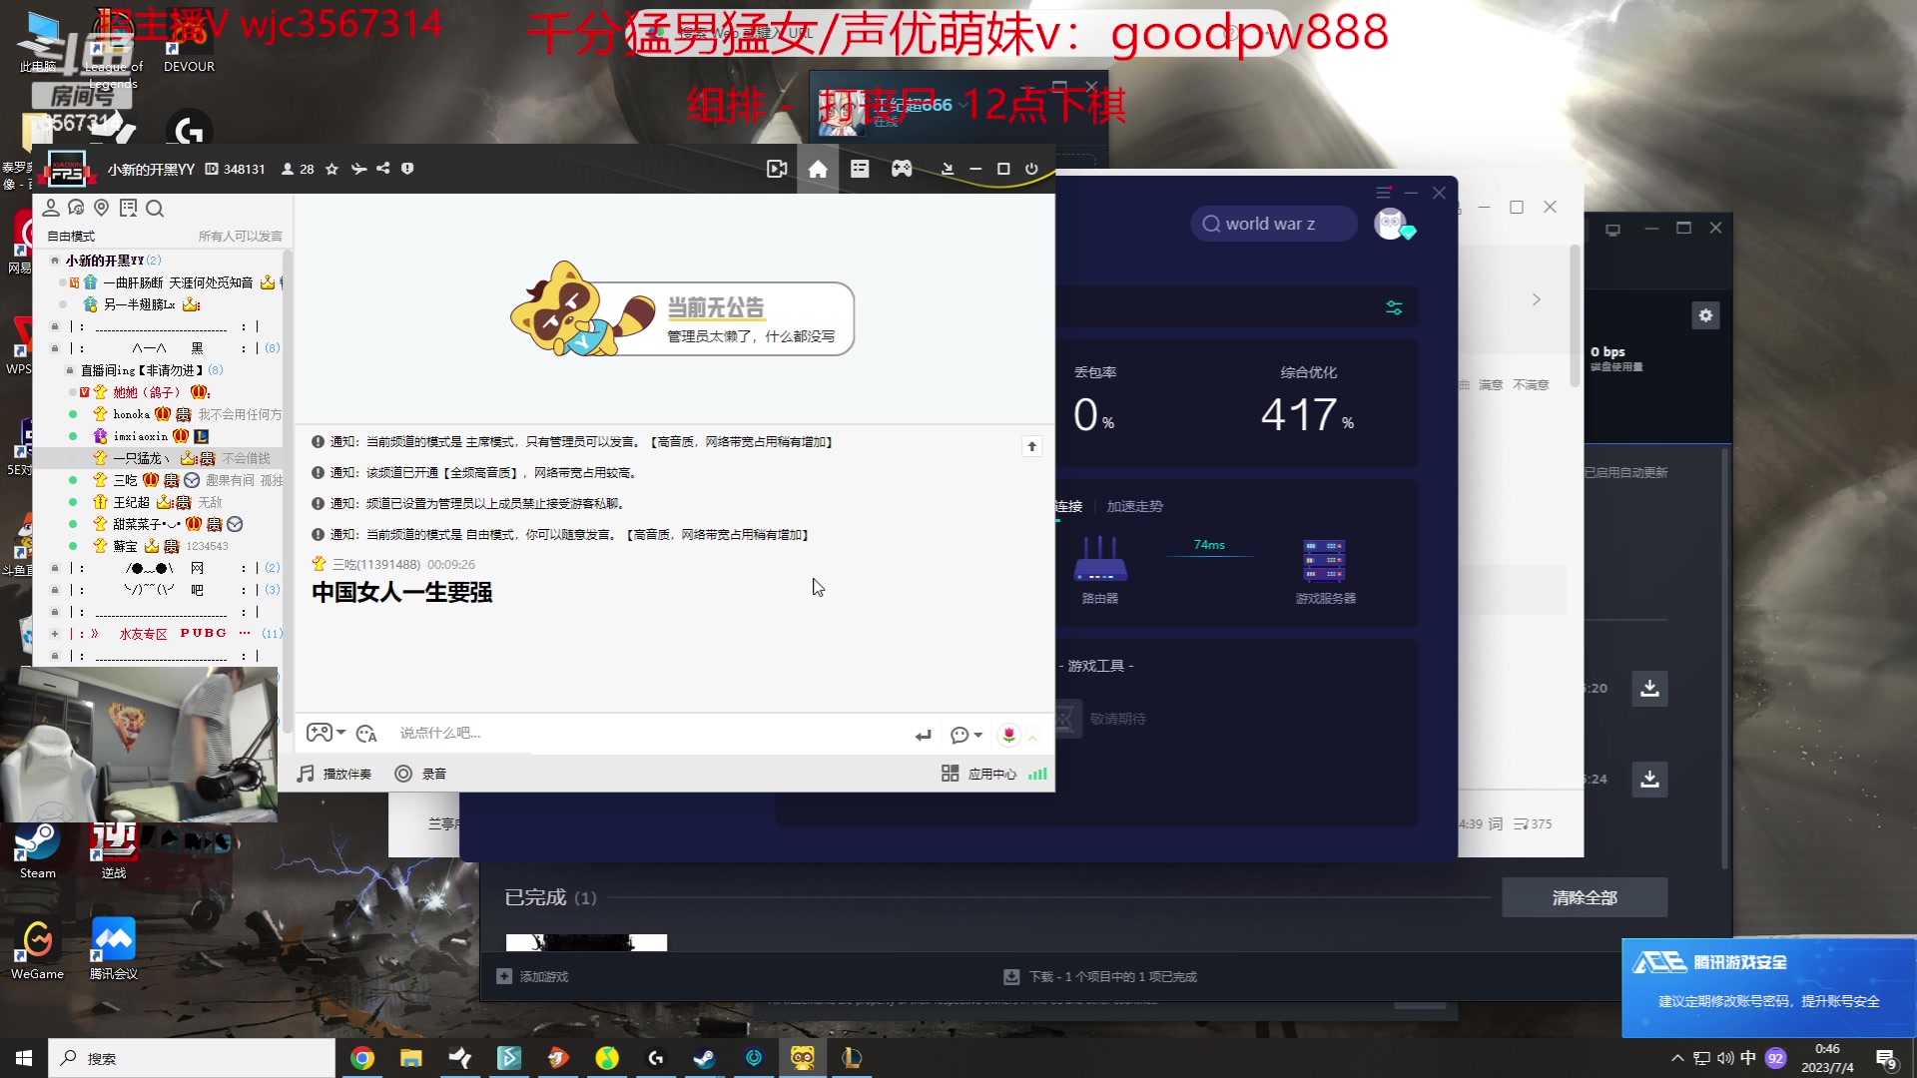Image resolution: width=1917 pixels, height=1078 pixels.
Task: Open filter sliders icon in accelerator window
Action: pos(1394,307)
